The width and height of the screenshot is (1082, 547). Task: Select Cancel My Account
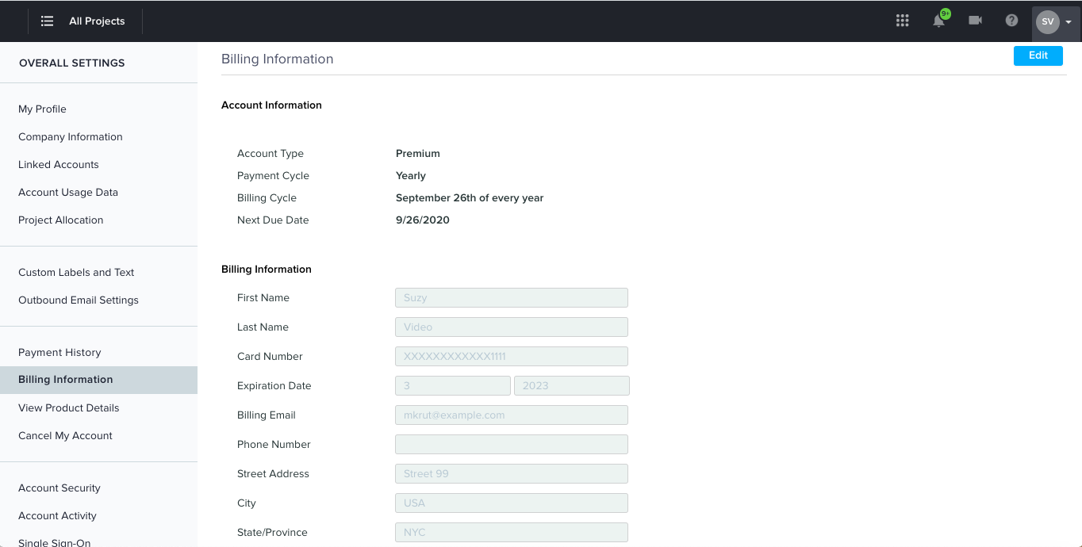[65, 436]
